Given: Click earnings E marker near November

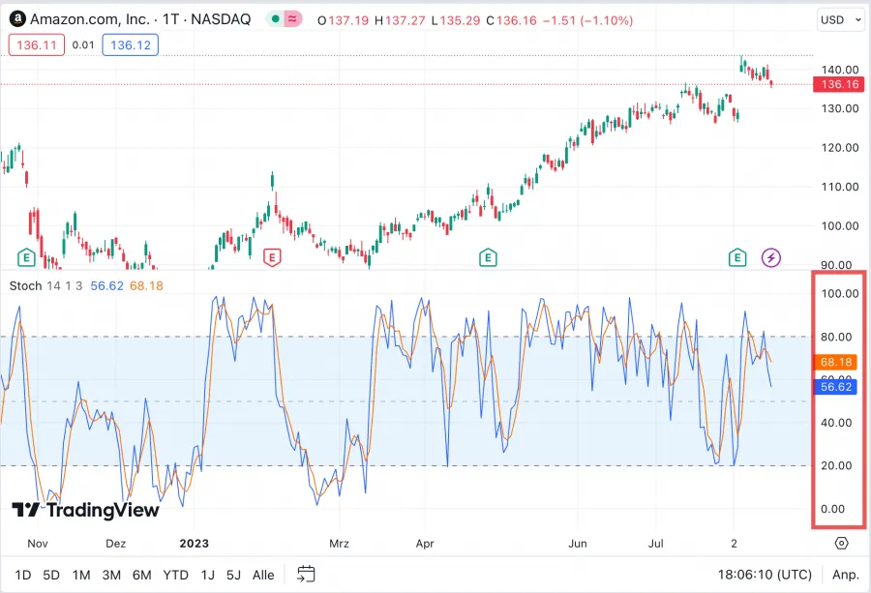Looking at the screenshot, I should click(27, 257).
